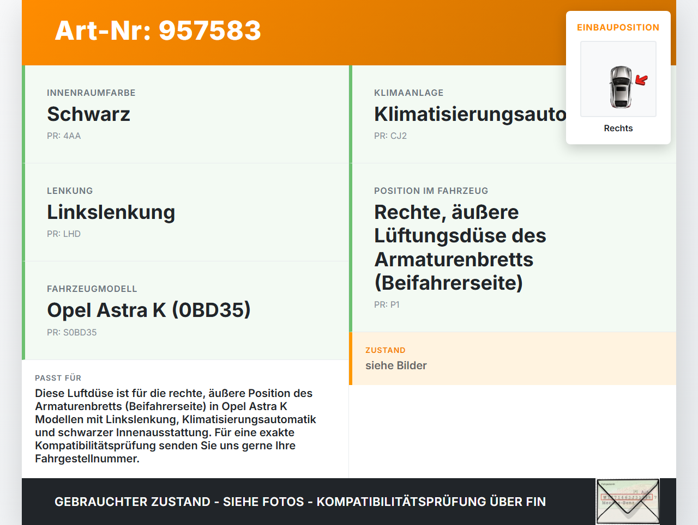The width and height of the screenshot is (698, 525).
Task: Click the car installation position diagram
Action: [x=618, y=79]
